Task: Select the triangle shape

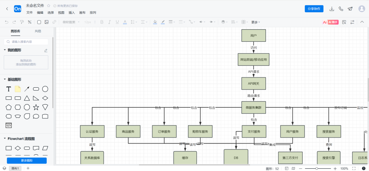Action: [27, 98]
